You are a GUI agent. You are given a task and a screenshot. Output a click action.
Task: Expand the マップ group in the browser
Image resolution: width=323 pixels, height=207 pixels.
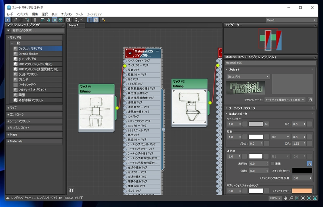pyautogui.click(x=34, y=108)
